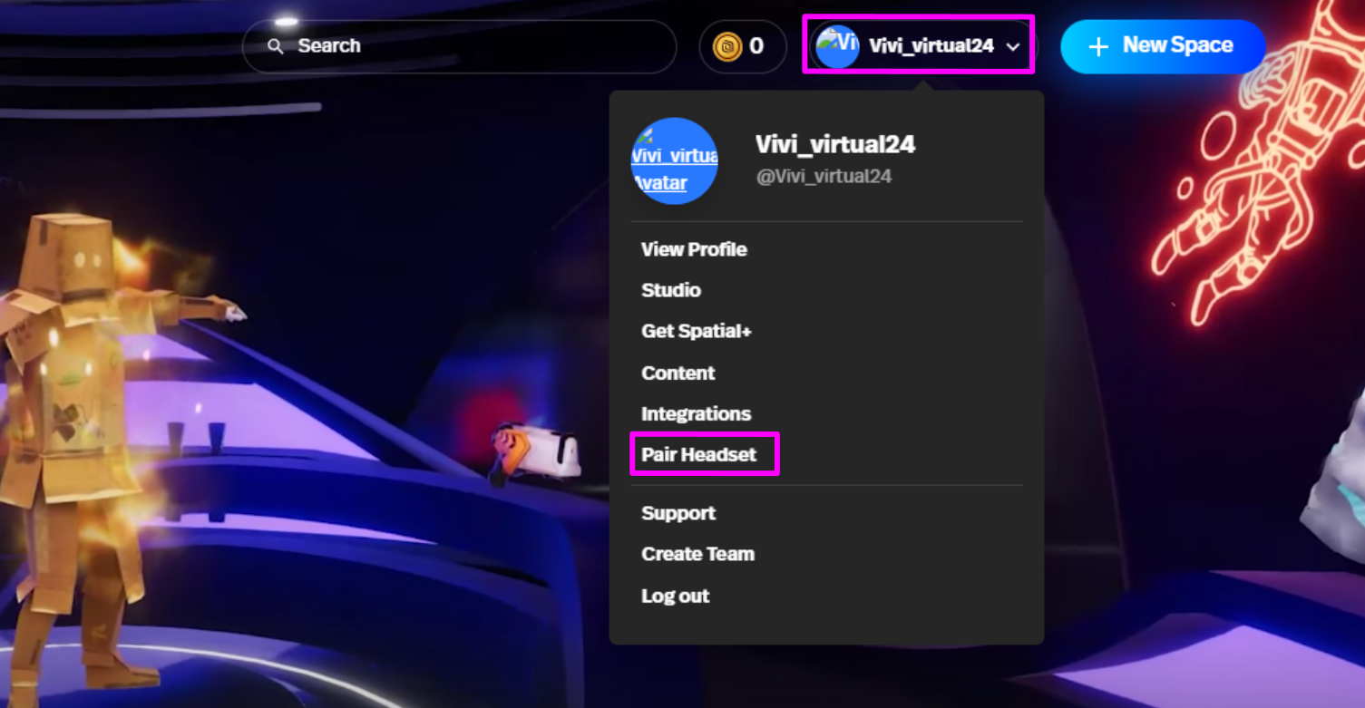
Task: Click the @Vivi_virtual24 handle text
Action: tap(824, 176)
